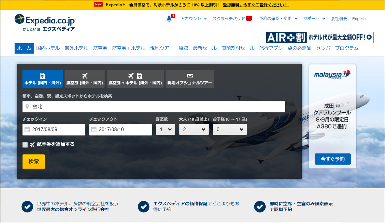Click the 登録無料。今すぐご登録ください！ link
The height and width of the screenshot is (223, 385).
256,5
